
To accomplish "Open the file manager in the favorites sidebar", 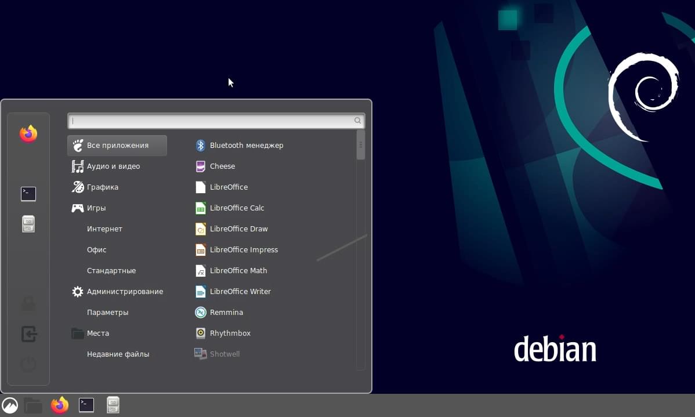I will [x=28, y=224].
